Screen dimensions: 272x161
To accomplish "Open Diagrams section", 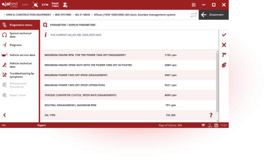I will pyautogui.click(x=20, y=45).
